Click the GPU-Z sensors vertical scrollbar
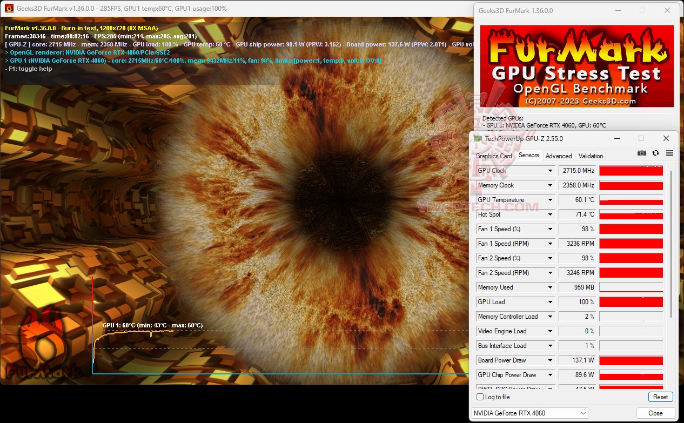The image size is (684, 423). [x=671, y=244]
